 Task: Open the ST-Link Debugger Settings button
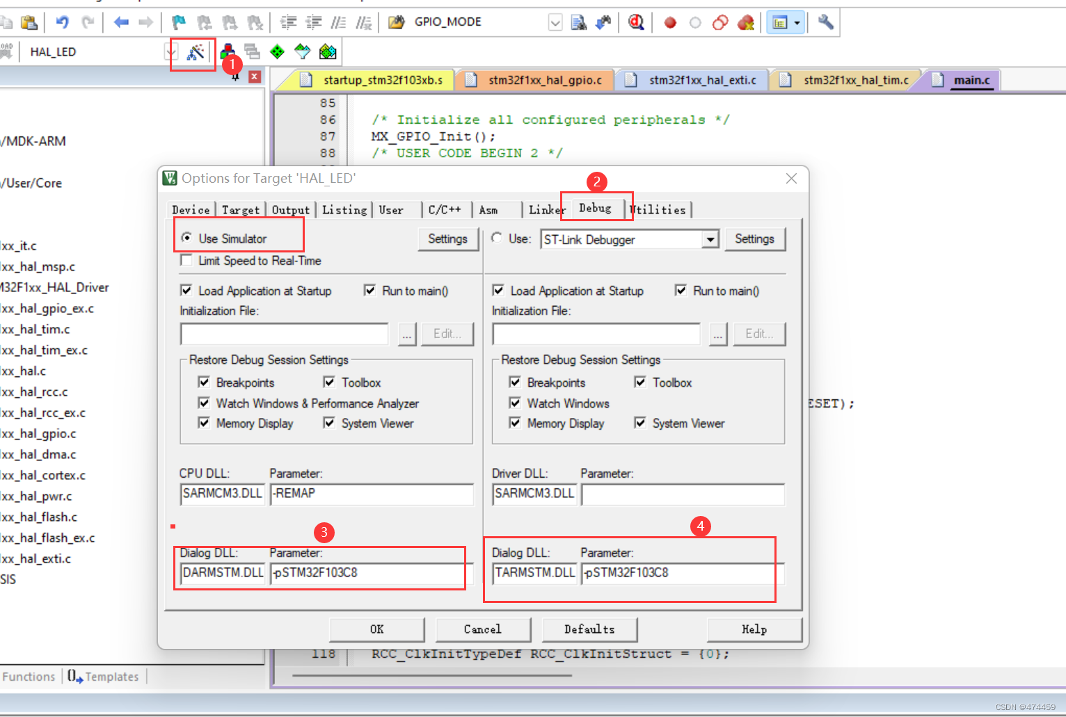[755, 239]
